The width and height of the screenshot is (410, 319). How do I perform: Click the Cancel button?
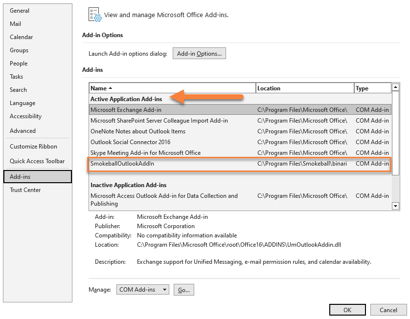point(388,310)
